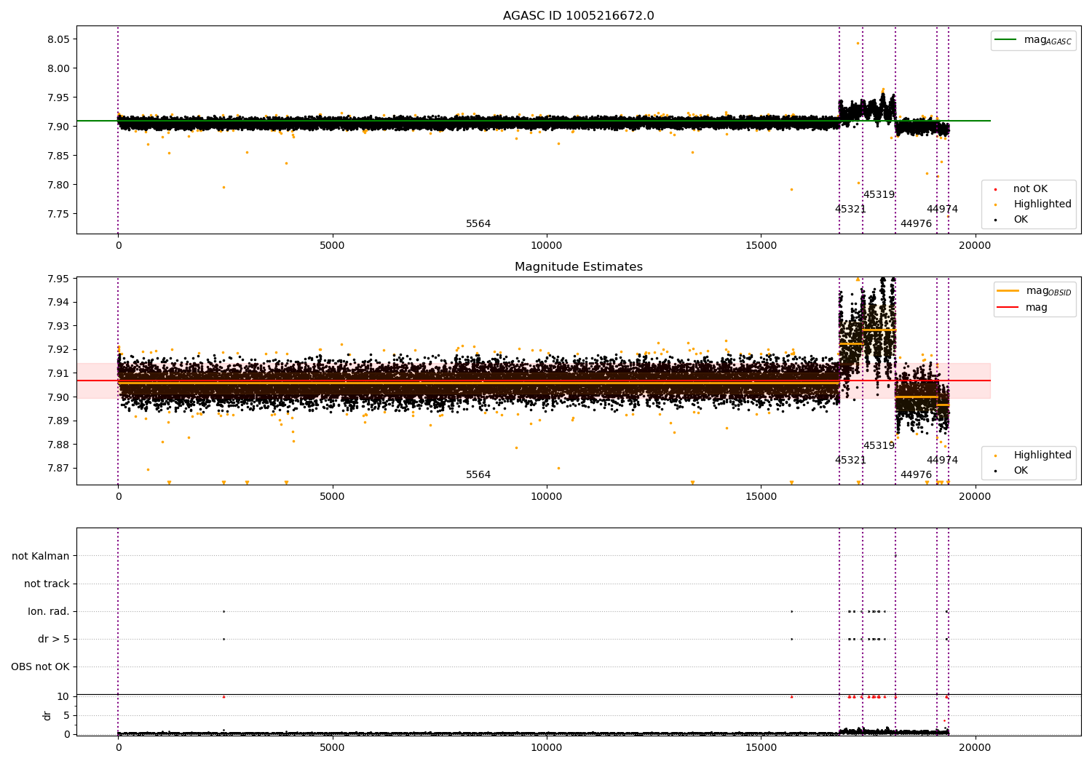1092x764 pixels.
Task: Click the rotated 'dr' y-axis label
Action: (x=47, y=715)
